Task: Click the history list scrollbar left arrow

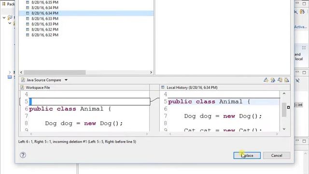Action: coord(21,72)
